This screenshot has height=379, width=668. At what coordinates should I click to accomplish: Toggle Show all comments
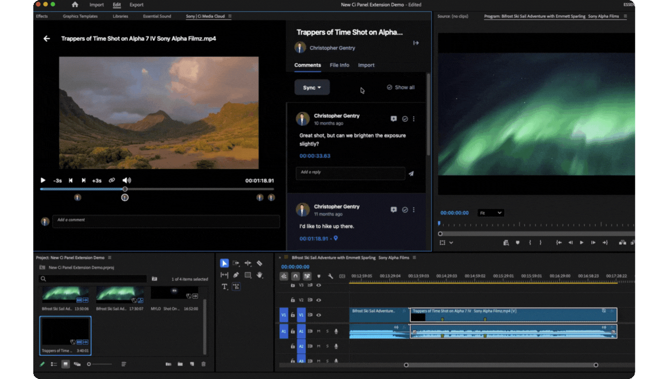[401, 88]
